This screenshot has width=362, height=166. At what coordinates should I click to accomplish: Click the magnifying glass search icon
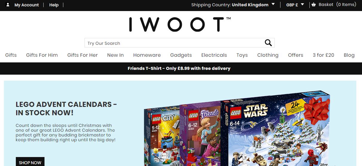click(x=268, y=43)
